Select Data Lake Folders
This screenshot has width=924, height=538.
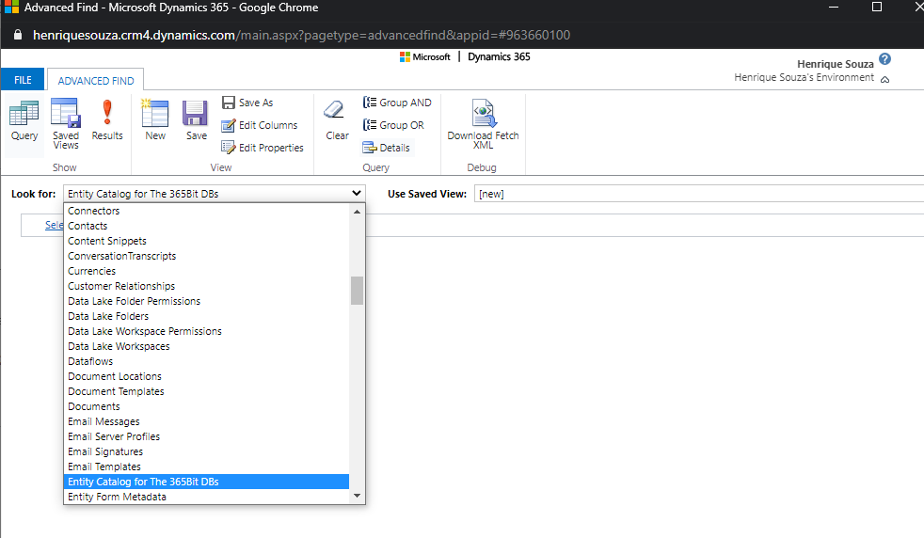(x=206, y=316)
